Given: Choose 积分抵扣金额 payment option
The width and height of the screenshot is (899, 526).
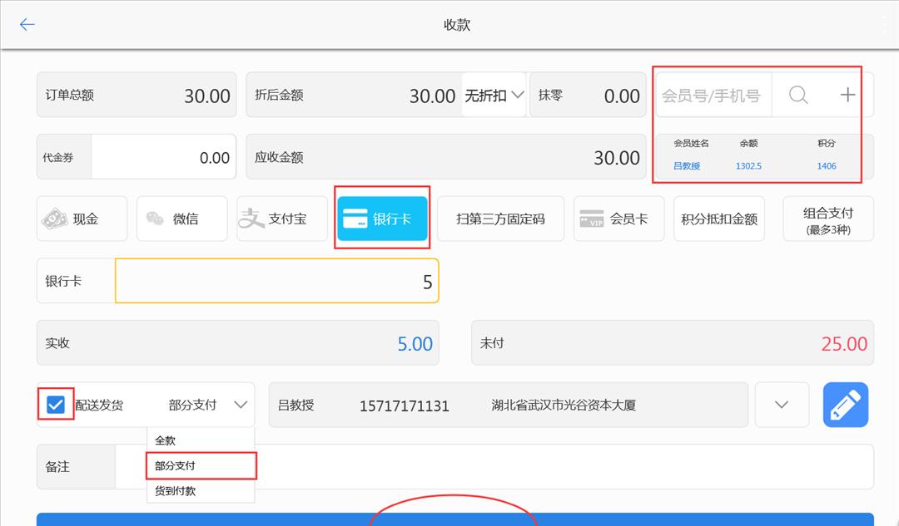Looking at the screenshot, I should 719,219.
